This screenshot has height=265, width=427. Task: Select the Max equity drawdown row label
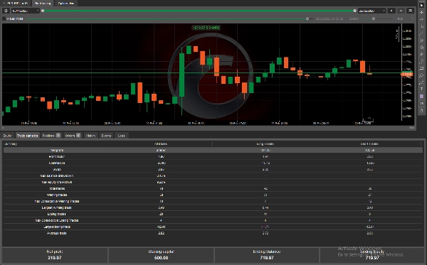coord(57,182)
